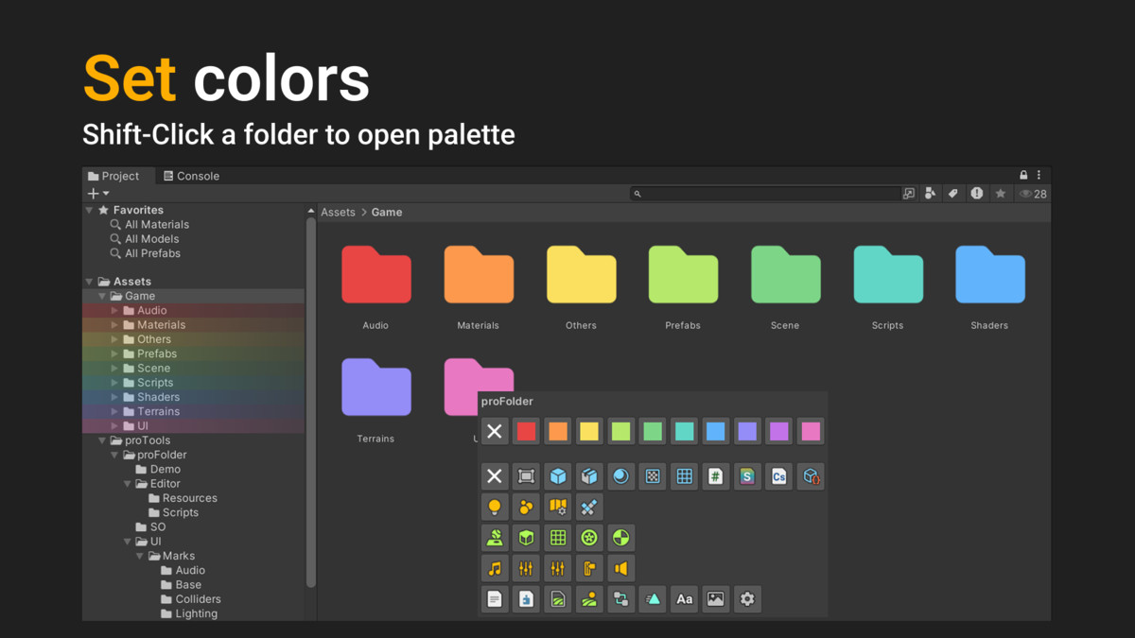This screenshot has width=1135, height=638.
Task: Pick the red folder color swatch
Action: click(x=526, y=431)
